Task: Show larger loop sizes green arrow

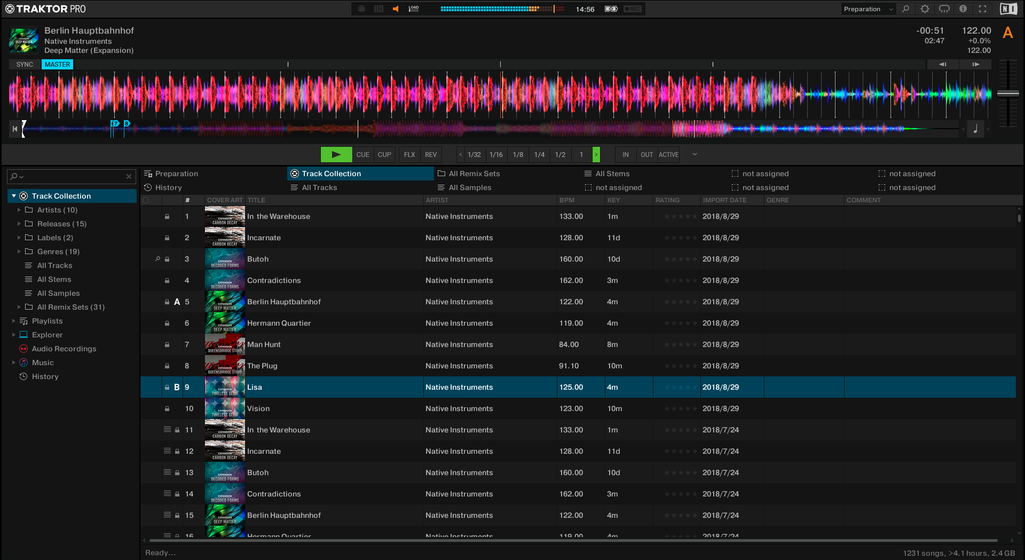Action: coord(596,155)
